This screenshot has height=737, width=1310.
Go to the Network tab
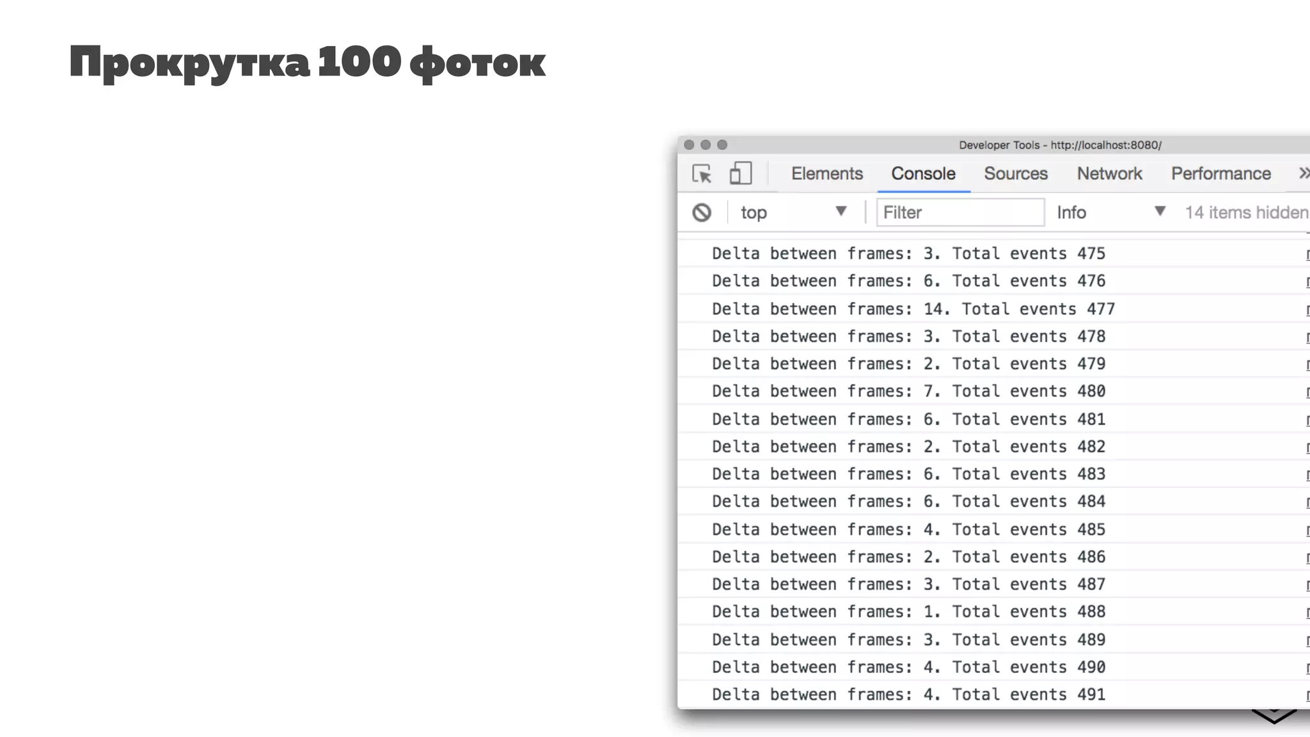[1109, 173]
